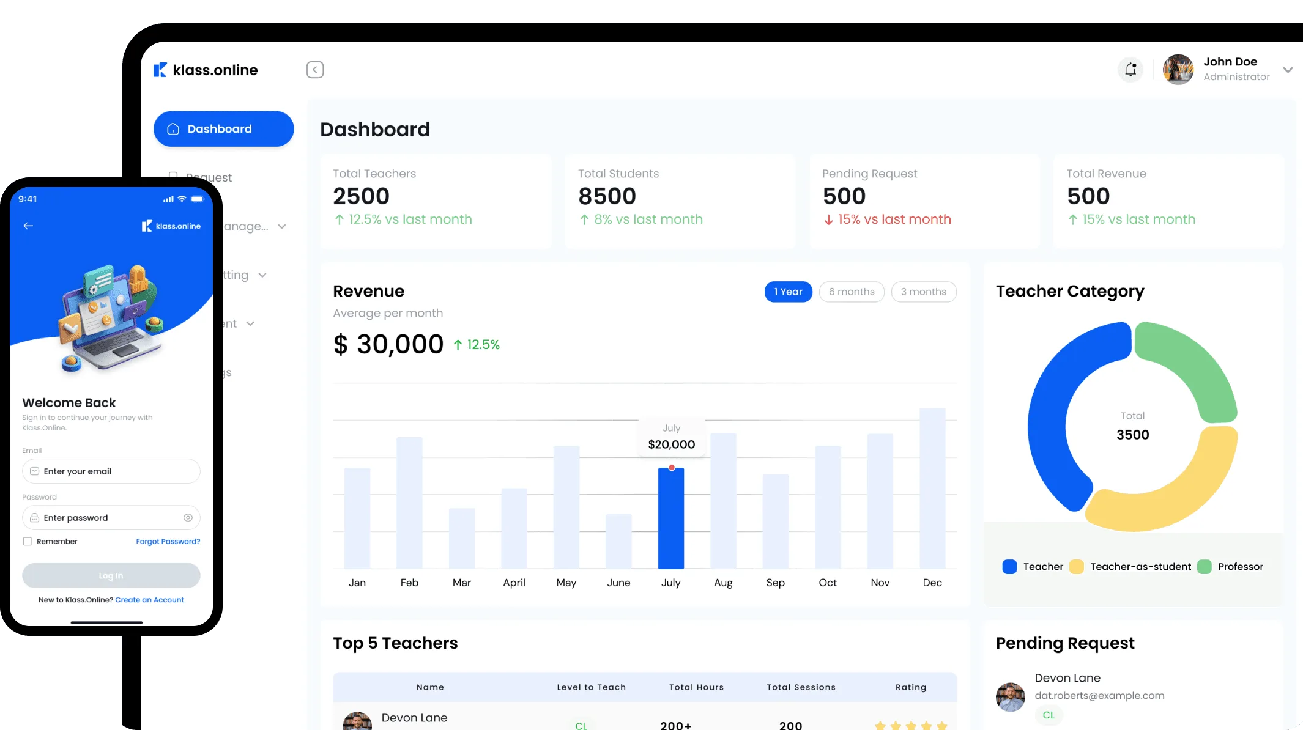
Task: Open the Dashboard sidebar item
Action: [224, 129]
